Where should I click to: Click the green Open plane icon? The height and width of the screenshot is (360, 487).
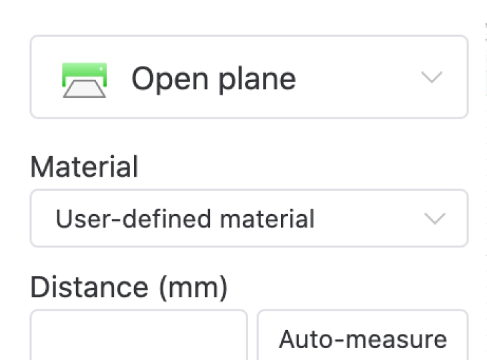click(84, 79)
